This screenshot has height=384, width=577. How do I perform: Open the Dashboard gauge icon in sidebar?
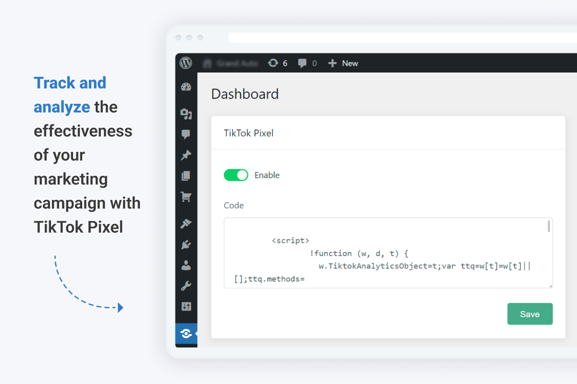[x=186, y=87]
